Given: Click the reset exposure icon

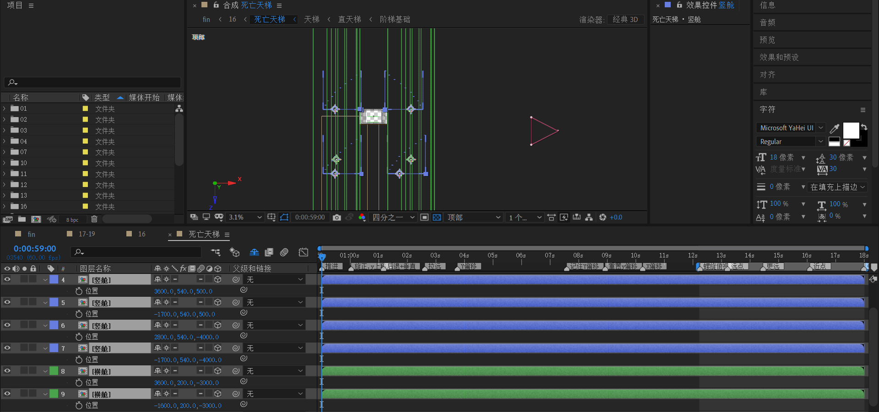Looking at the screenshot, I should [602, 218].
